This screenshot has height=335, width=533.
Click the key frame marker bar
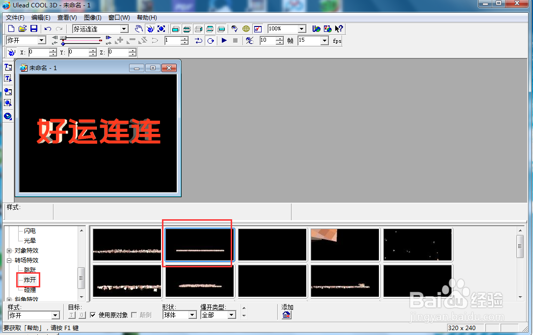(x=81, y=43)
